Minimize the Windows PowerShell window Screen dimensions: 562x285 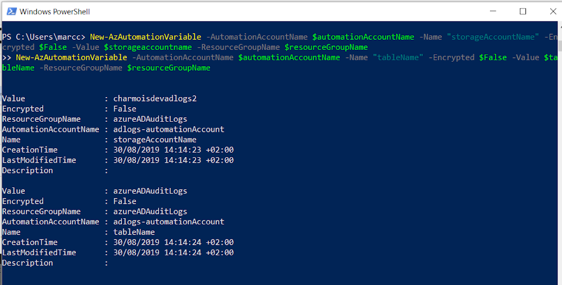pos(493,11)
